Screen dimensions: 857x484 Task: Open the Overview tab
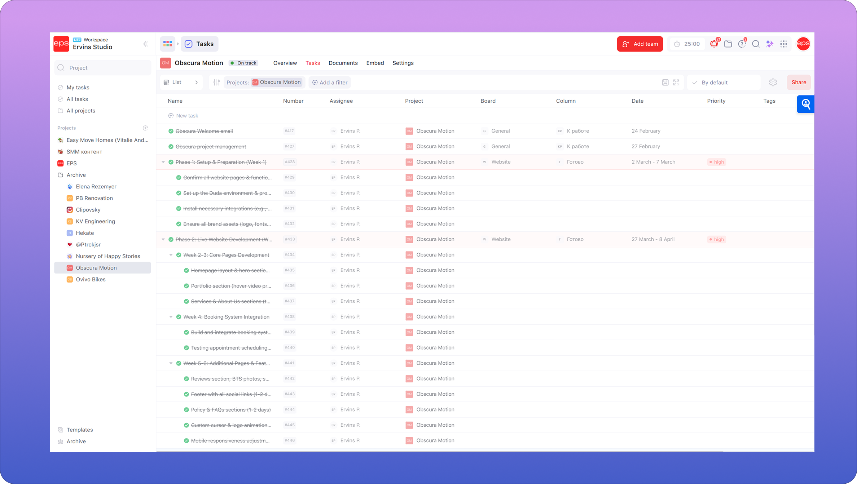pyautogui.click(x=285, y=63)
